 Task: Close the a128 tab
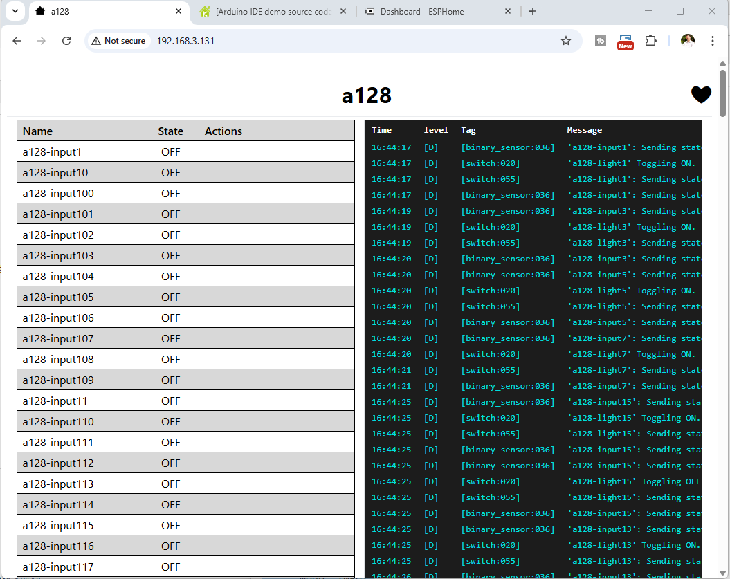(x=179, y=12)
